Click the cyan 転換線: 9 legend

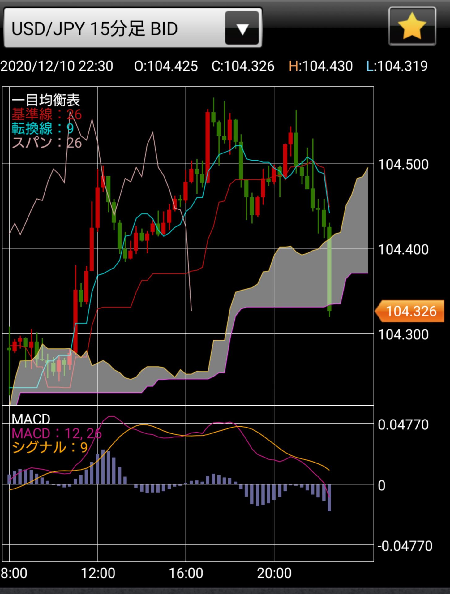click(x=43, y=128)
